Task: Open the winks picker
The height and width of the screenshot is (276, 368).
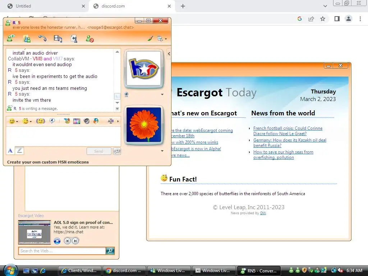Action: [26, 121]
